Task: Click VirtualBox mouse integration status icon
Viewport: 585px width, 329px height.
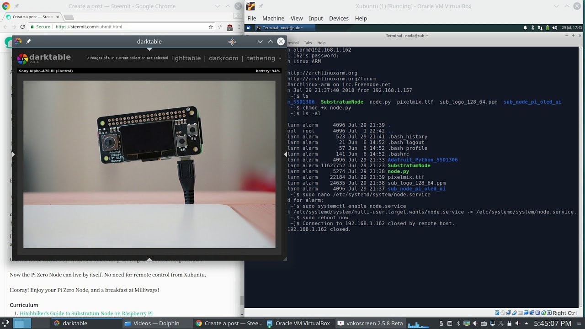Action: coord(544,313)
